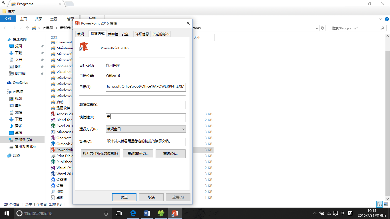Select 备用系统 (D:) drive in sidebar

tap(23, 147)
